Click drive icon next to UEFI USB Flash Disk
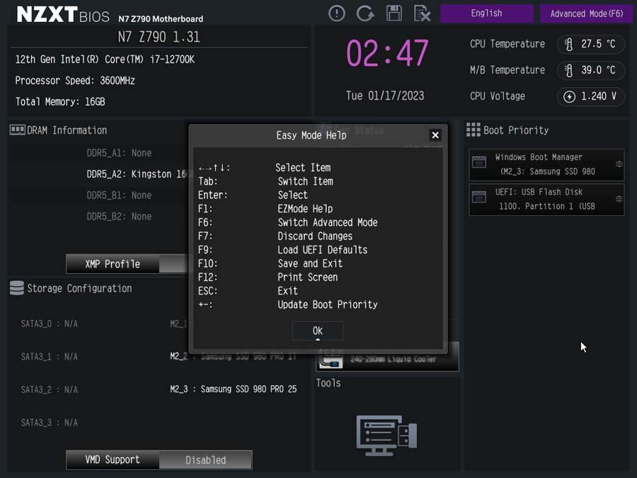Image resolution: width=637 pixels, height=478 pixels. 479,197
